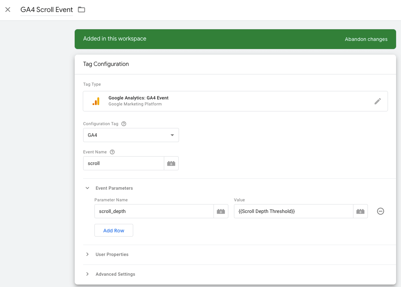401x287 pixels.
Task: Open the GA4 Configuration Tag dropdown
Action: (131, 135)
